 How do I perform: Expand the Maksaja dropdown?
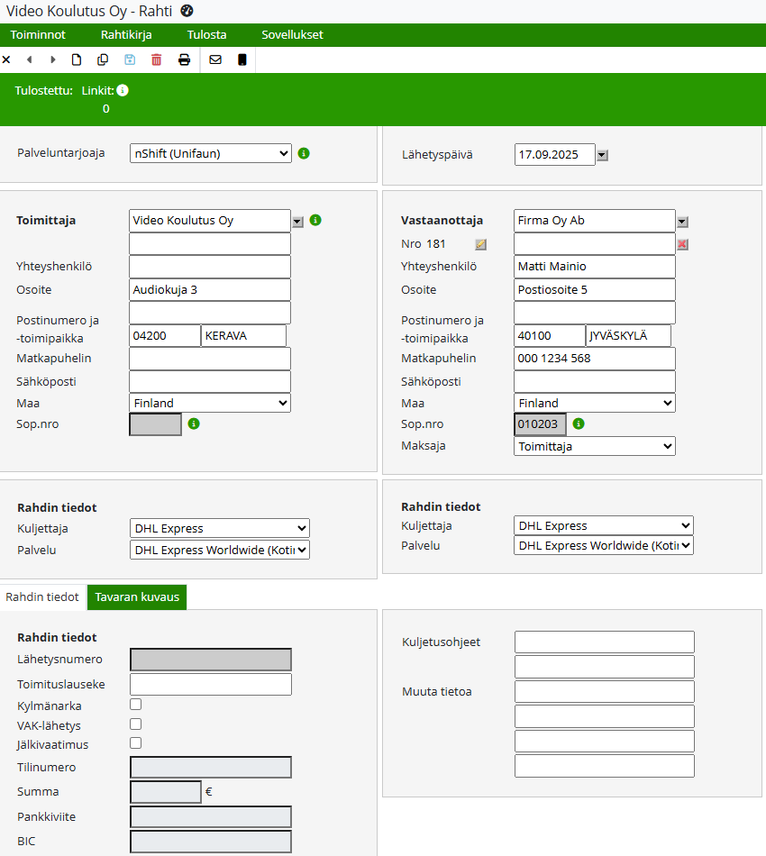coord(595,446)
